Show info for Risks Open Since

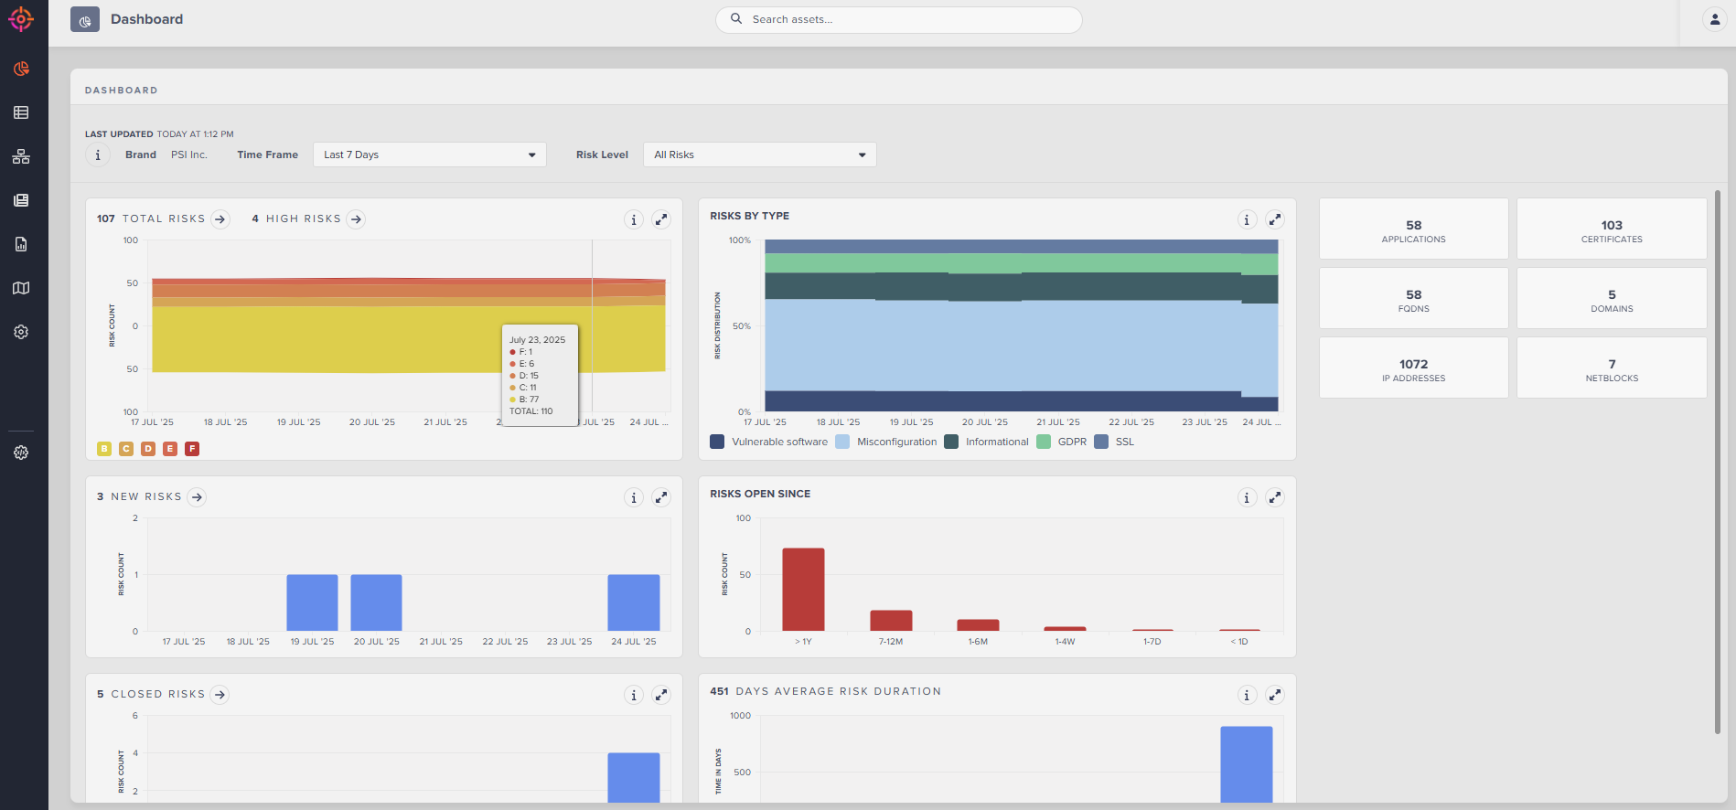pos(1247,497)
